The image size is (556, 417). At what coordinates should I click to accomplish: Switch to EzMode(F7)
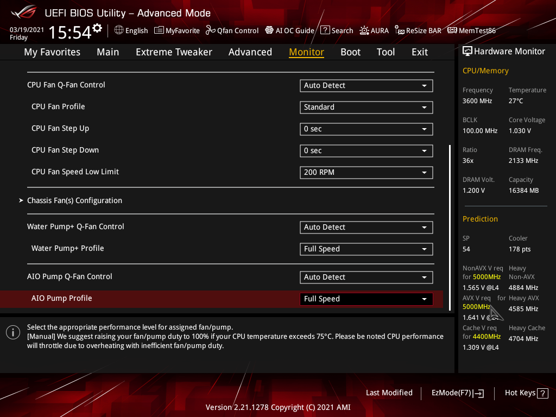pyautogui.click(x=457, y=393)
